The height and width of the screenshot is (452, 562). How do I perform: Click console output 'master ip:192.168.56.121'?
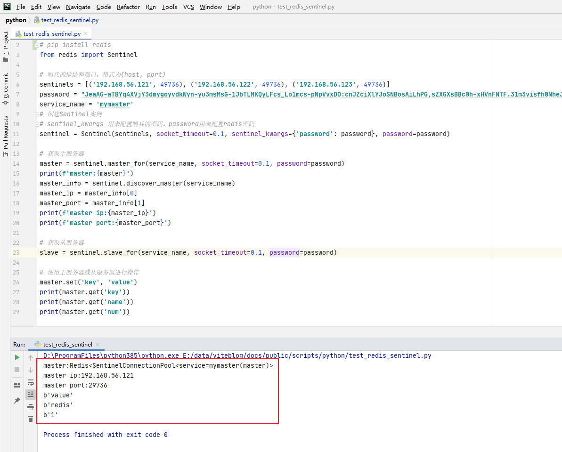(89, 375)
